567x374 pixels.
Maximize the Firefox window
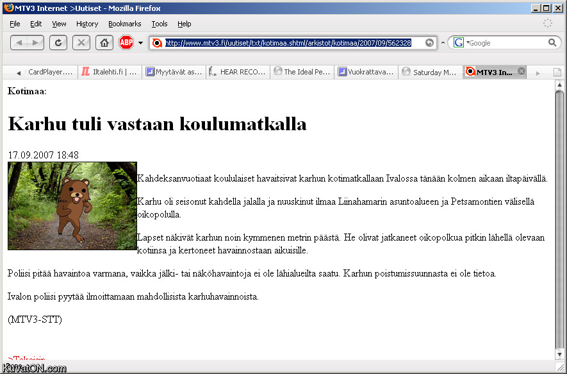pos(546,8)
